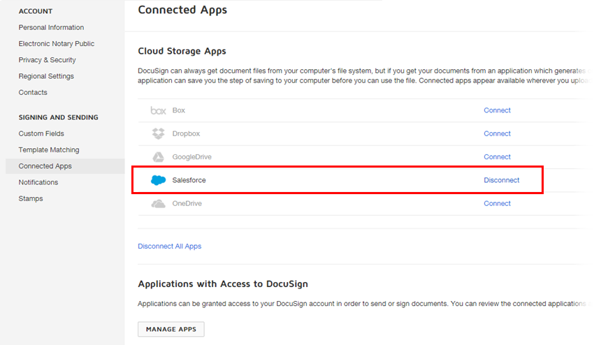Open Contacts in the sidebar
The width and height of the screenshot is (594, 345).
tap(33, 92)
